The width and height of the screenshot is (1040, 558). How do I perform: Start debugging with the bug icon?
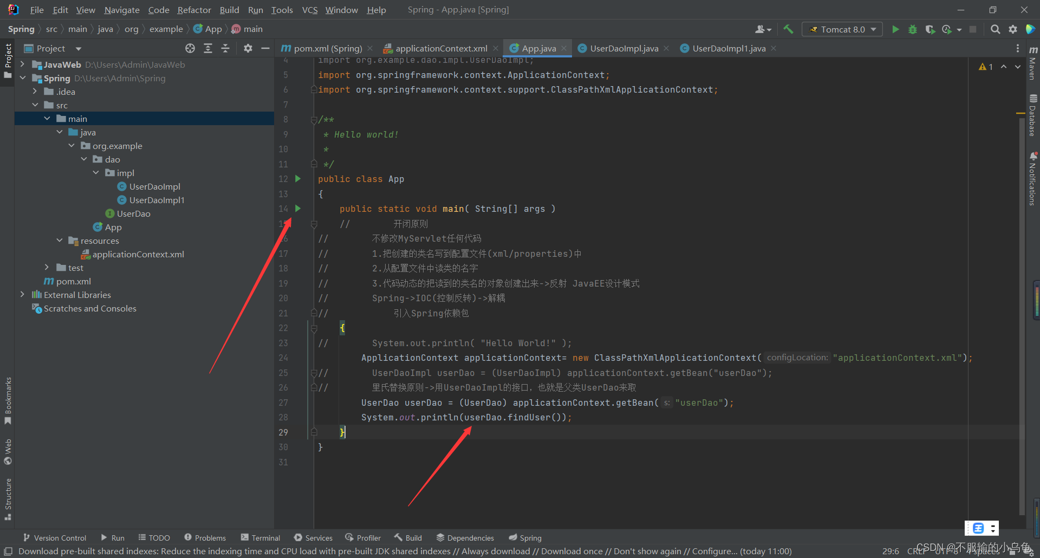pos(913,29)
